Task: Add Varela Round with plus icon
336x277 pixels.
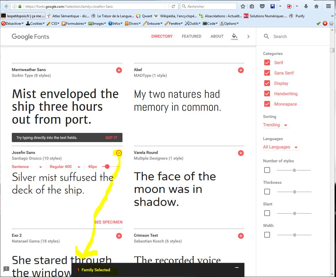Action: (x=241, y=153)
